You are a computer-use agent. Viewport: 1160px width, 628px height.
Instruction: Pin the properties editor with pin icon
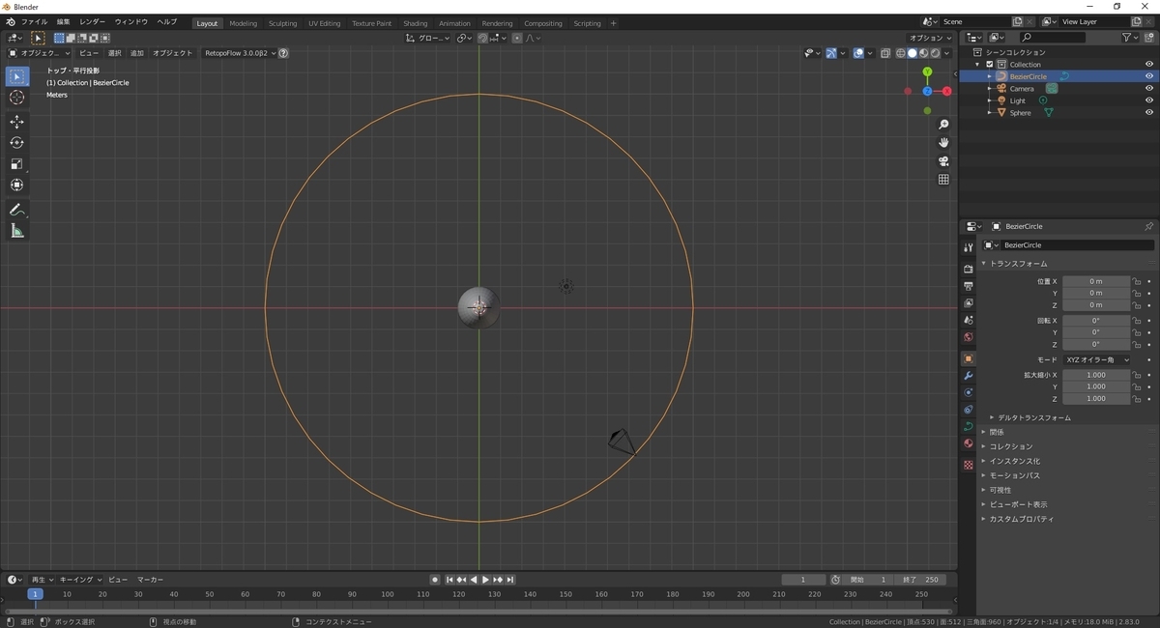coord(1148,226)
